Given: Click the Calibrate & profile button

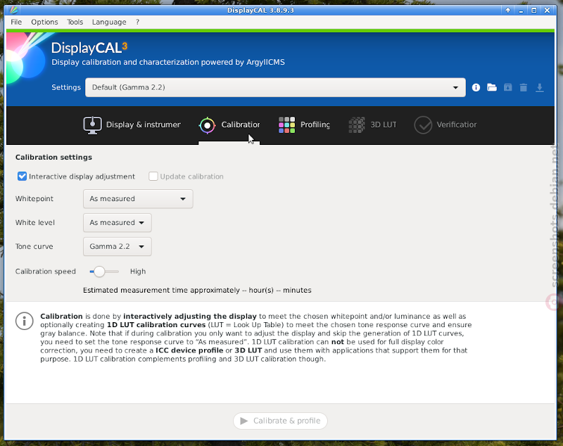Looking at the screenshot, I should click(280, 421).
